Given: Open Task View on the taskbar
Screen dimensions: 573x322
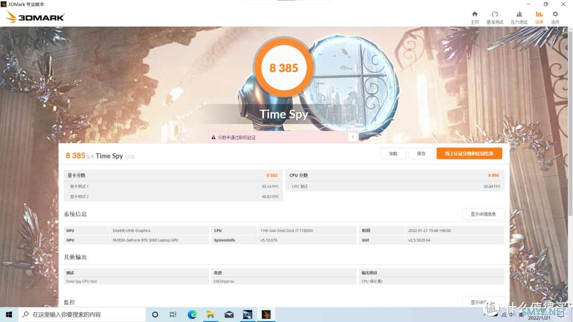Looking at the screenshot, I should click(173, 315).
